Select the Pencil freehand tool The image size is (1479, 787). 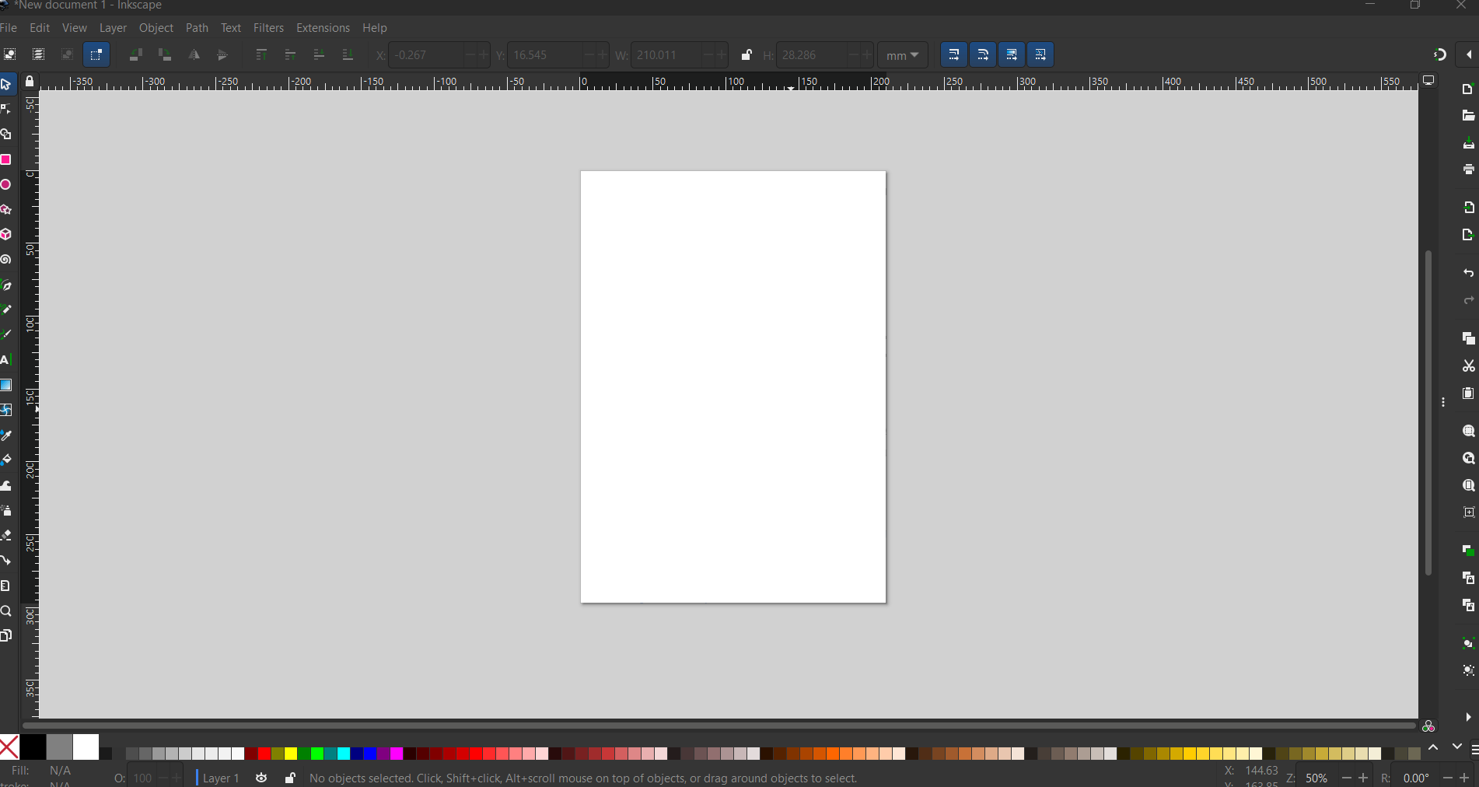6,310
